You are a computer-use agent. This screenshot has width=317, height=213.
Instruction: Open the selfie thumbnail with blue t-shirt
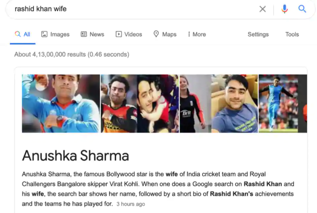(x=235, y=104)
